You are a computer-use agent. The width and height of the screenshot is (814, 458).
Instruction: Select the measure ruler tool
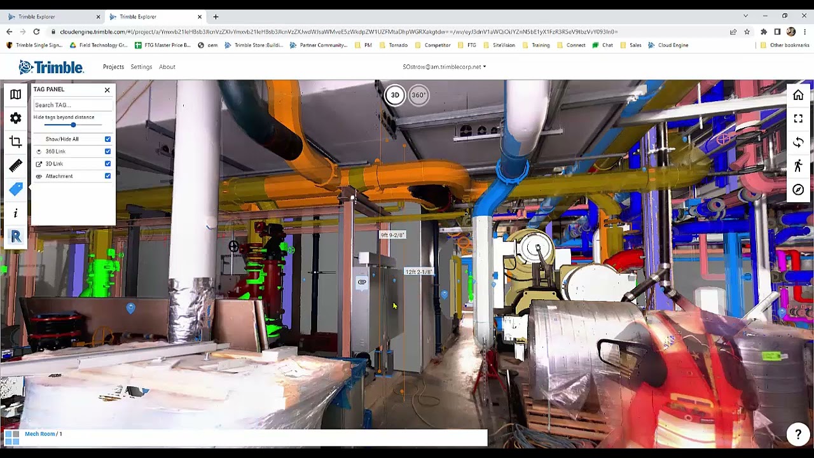coord(15,165)
